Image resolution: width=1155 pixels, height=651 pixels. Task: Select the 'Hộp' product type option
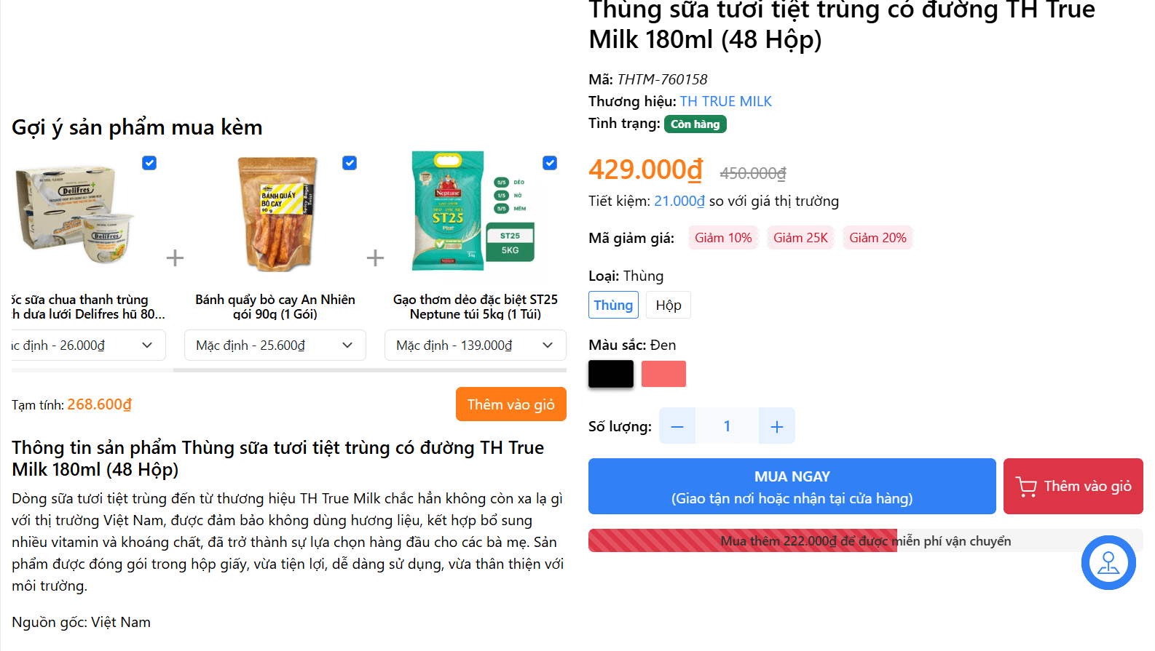(668, 305)
